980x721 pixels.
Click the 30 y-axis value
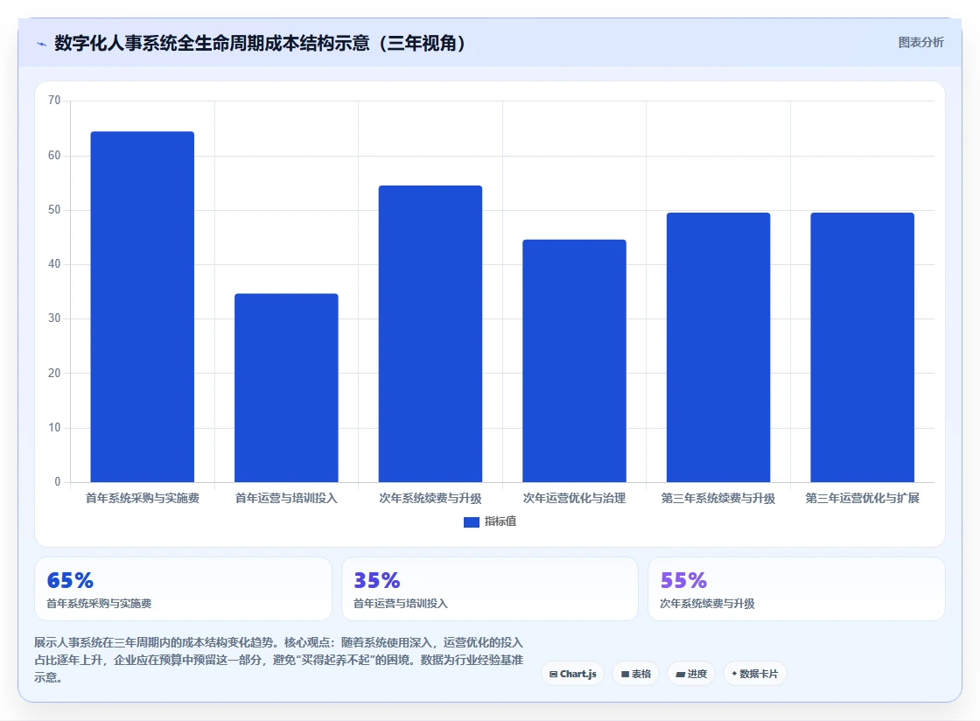pyautogui.click(x=54, y=318)
